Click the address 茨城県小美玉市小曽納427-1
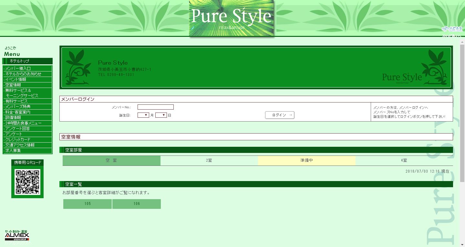Screen dimensions: 465x247 tap(125, 70)
